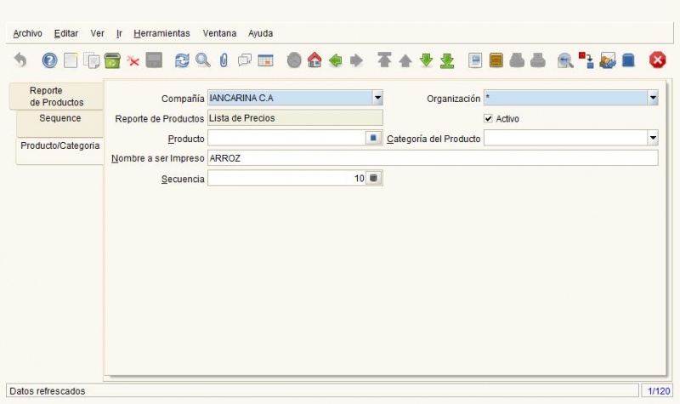Toggle the Activo checkbox
Image resolution: width=680 pixels, height=404 pixels.
[x=488, y=118]
